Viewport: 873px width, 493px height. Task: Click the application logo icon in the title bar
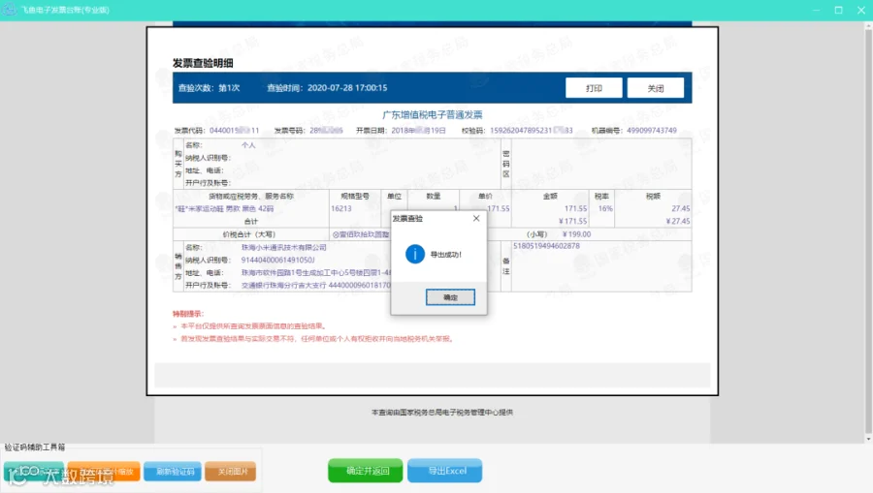point(10,10)
